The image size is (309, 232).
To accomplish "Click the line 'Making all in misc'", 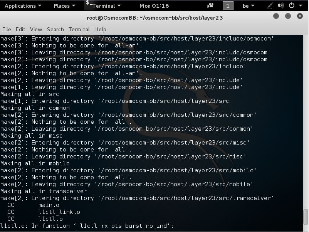I will [31, 136].
